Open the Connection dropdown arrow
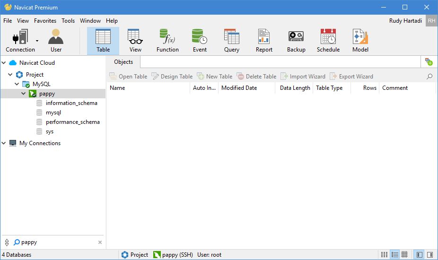 [37, 41]
